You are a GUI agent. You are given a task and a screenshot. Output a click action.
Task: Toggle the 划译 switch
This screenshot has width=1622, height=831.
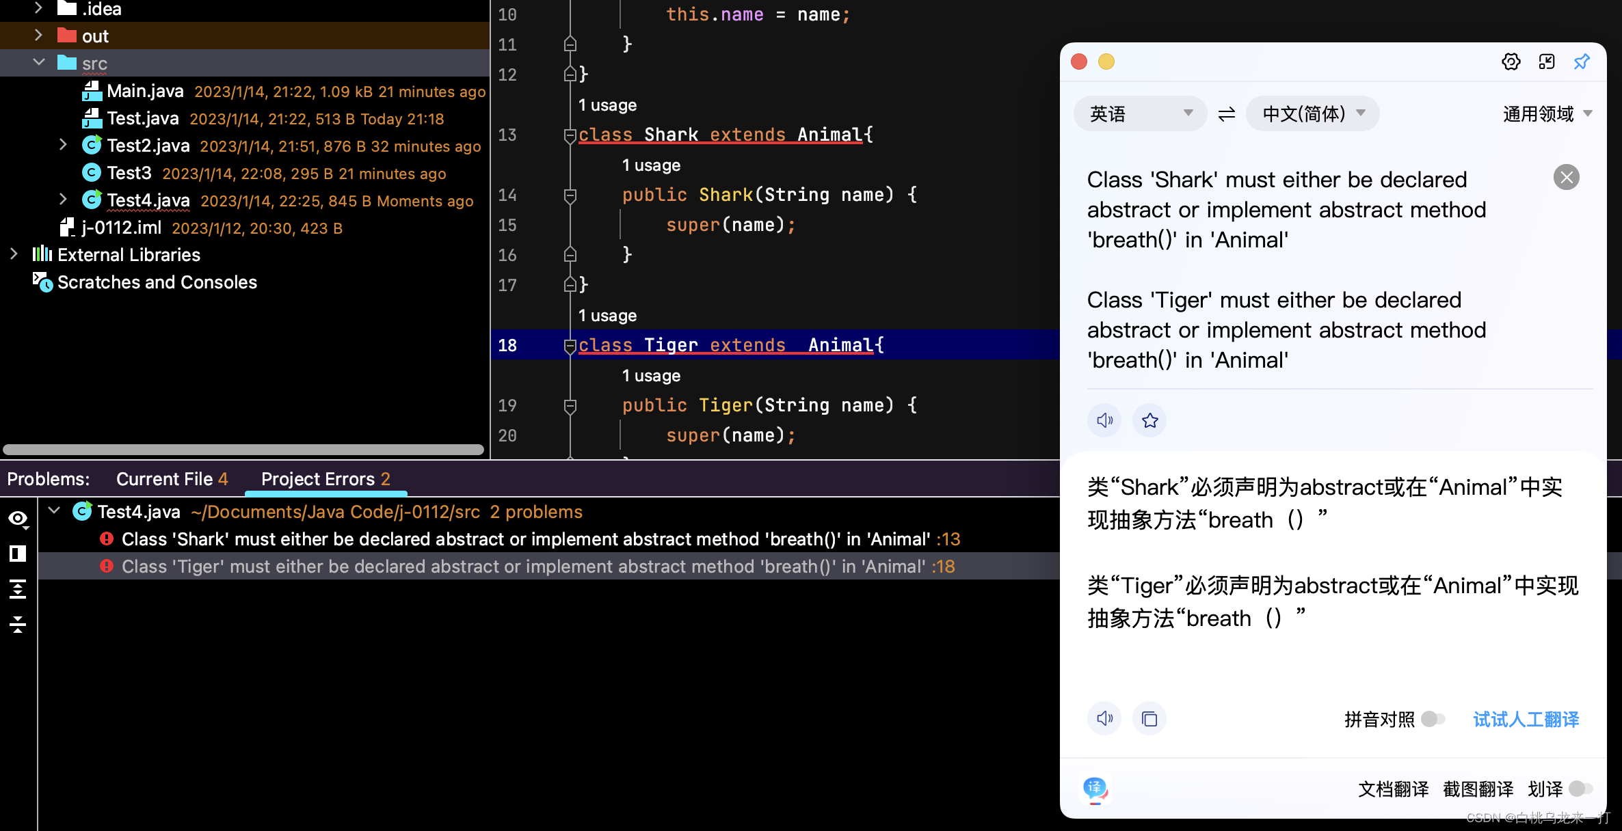[1580, 789]
